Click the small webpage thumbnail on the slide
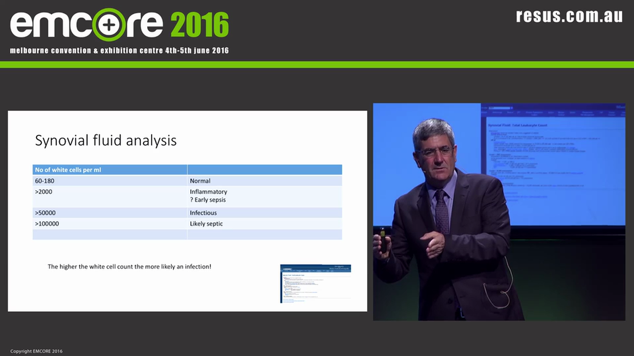Screen dimensions: 634x356 (316, 283)
